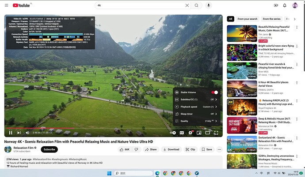Open Sleep timer submenu
Viewport: 305px width, 177px height.
tap(196, 114)
